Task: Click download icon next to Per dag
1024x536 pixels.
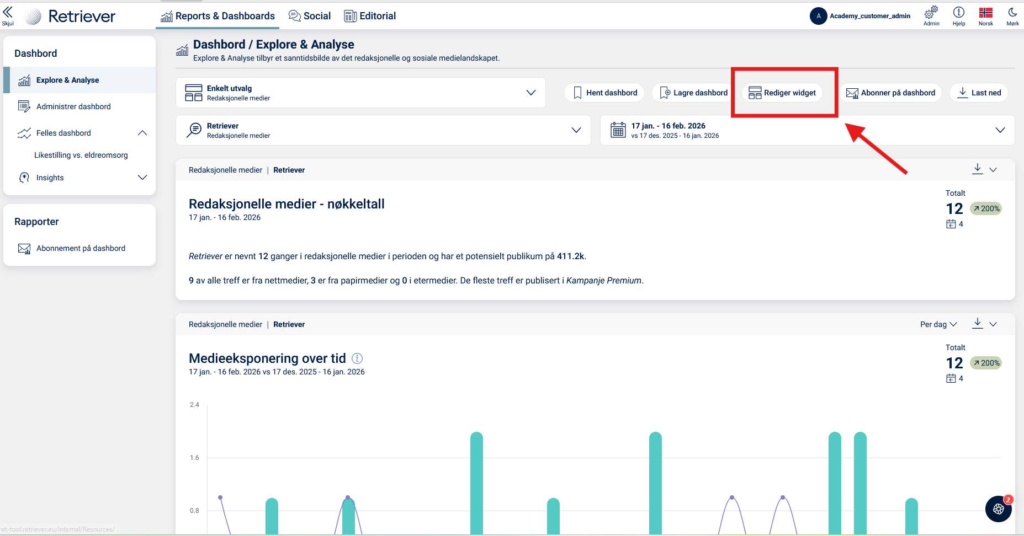Action: pos(978,323)
